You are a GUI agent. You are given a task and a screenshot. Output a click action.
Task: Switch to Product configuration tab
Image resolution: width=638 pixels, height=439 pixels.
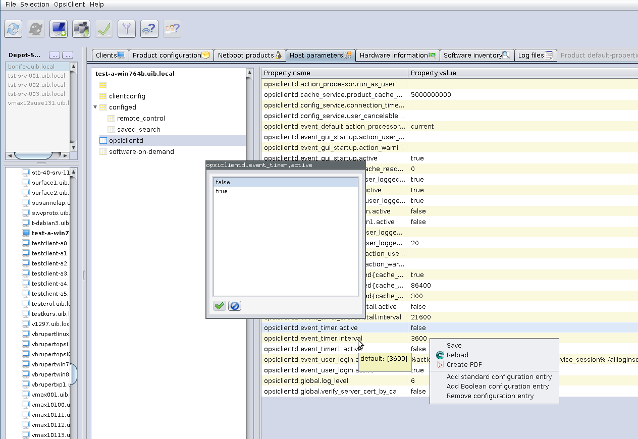pos(171,56)
